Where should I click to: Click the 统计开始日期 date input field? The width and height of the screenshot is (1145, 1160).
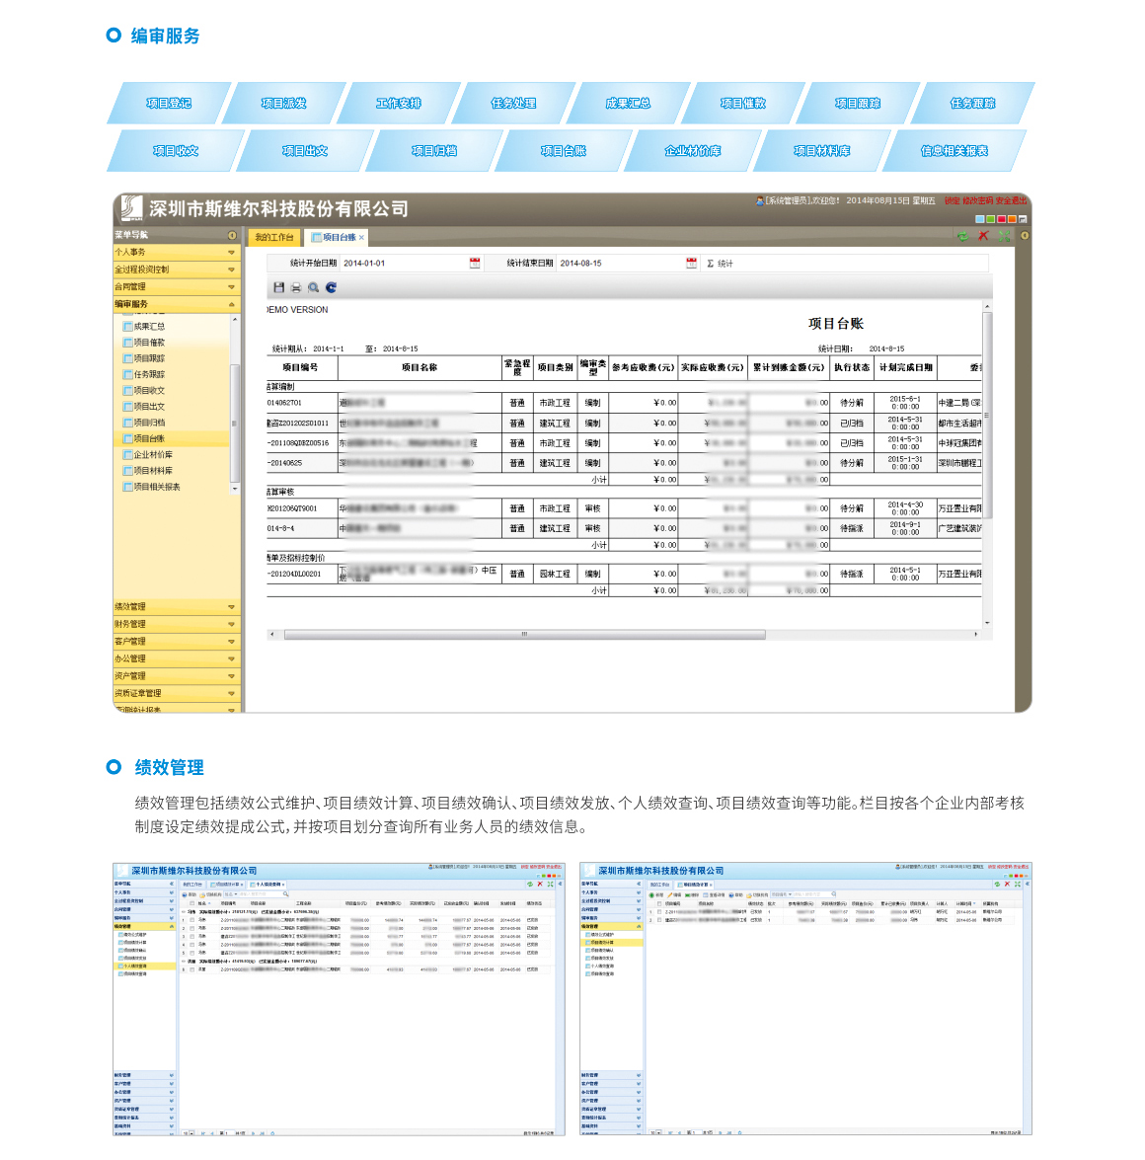(x=403, y=264)
